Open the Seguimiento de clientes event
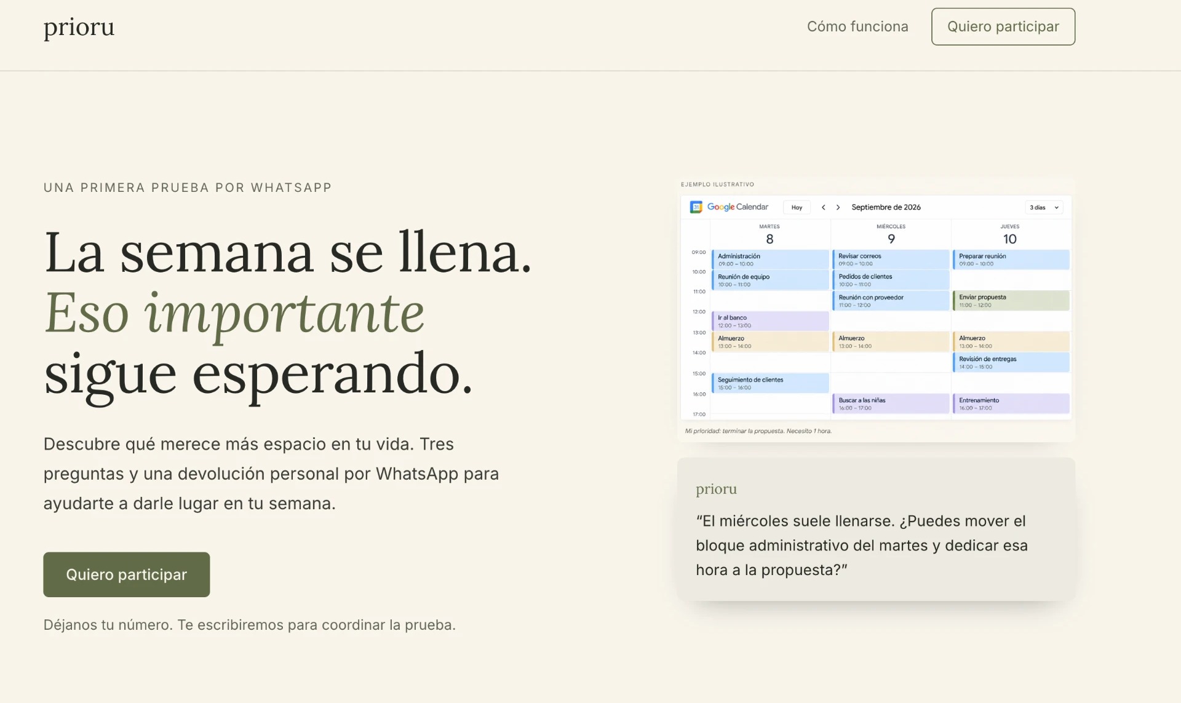Viewport: 1181px width, 703px height. [770, 383]
